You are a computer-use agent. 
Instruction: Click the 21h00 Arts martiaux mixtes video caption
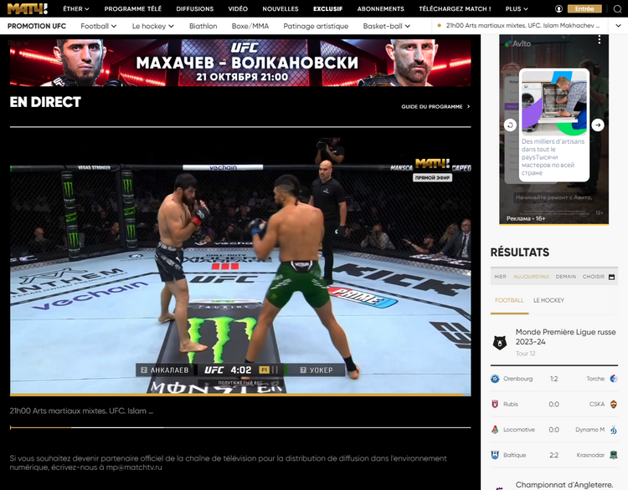pos(81,411)
